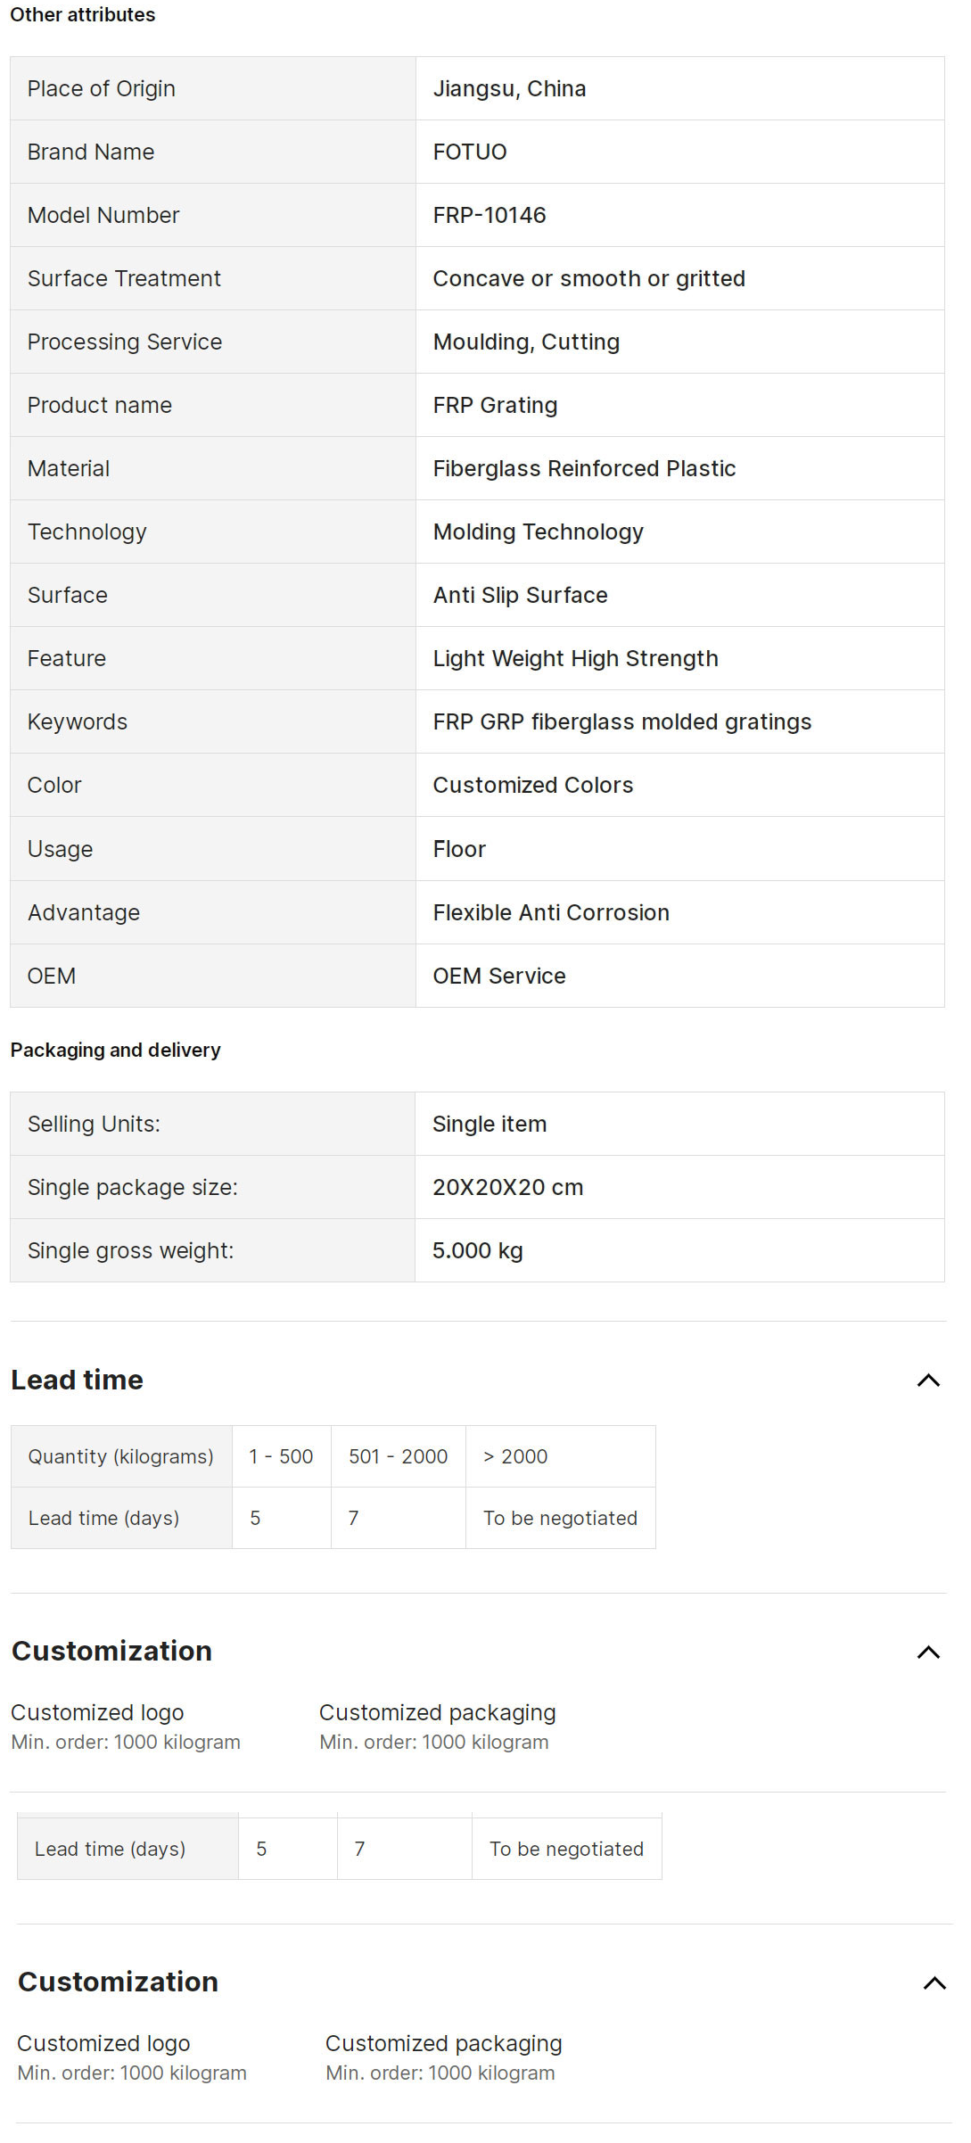Select the 5.000 kg gross weight value
The width and height of the screenshot is (971, 2143).
click(x=478, y=1251)
